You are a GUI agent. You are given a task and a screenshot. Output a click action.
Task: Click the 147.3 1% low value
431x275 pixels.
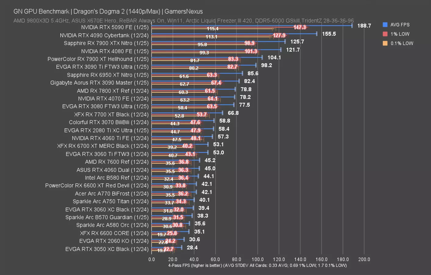point(300,27)
